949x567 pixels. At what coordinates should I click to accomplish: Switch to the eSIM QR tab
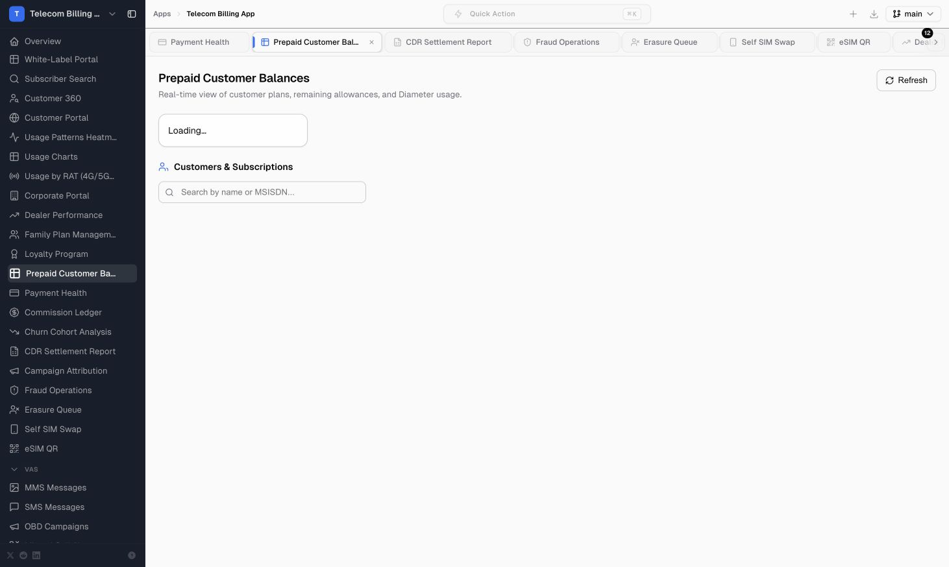point(854,42)
